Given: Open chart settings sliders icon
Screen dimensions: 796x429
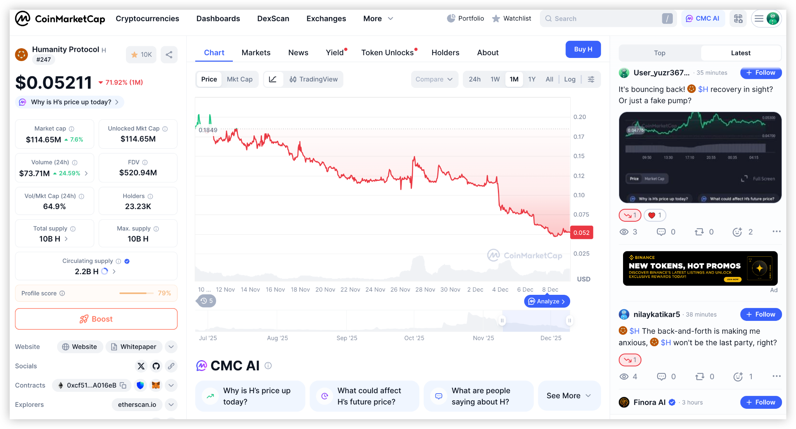Looking at the screenshot, I should [x=591, y=79].
